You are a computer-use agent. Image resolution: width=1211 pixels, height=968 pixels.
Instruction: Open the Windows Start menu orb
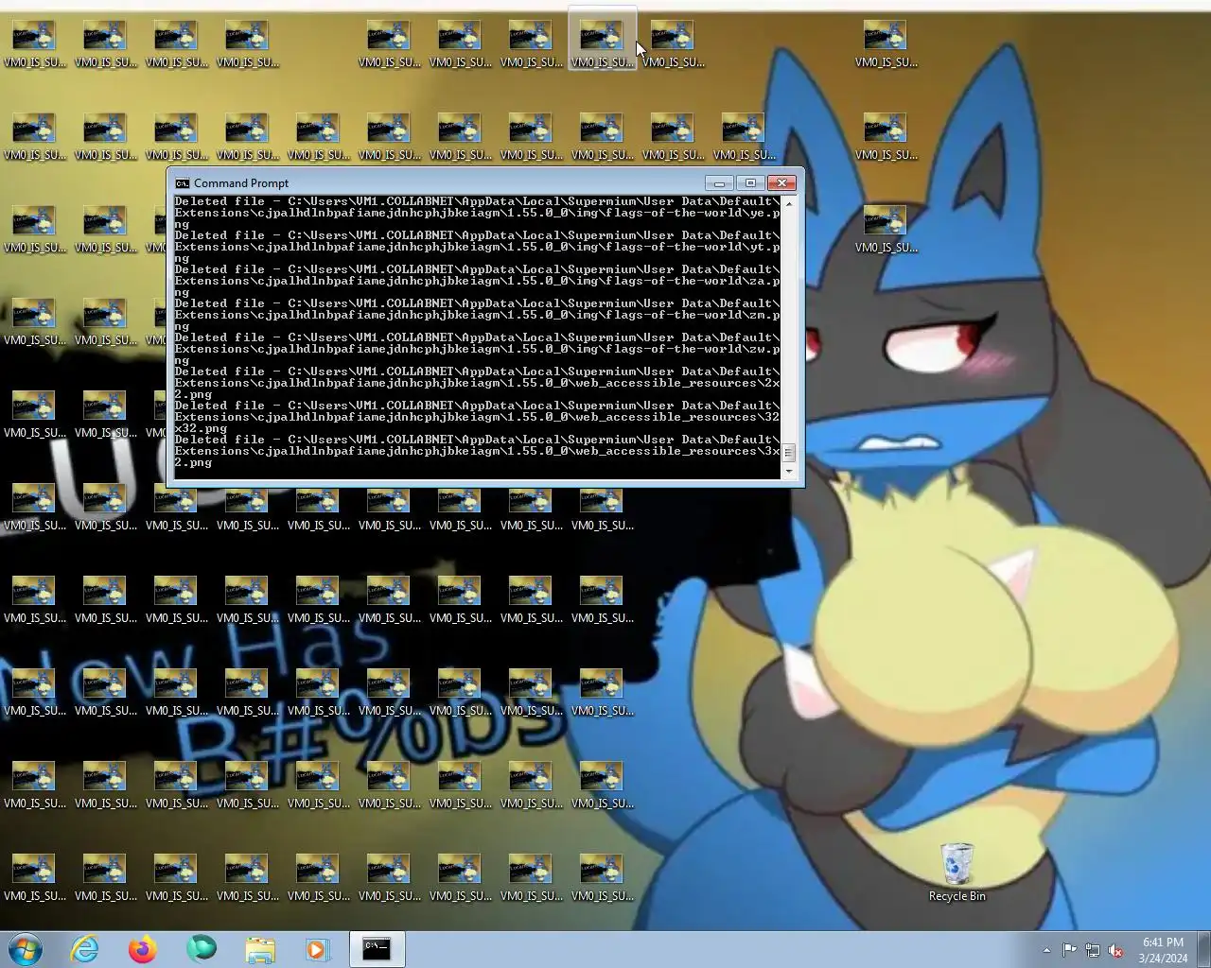tap(26, 949)
